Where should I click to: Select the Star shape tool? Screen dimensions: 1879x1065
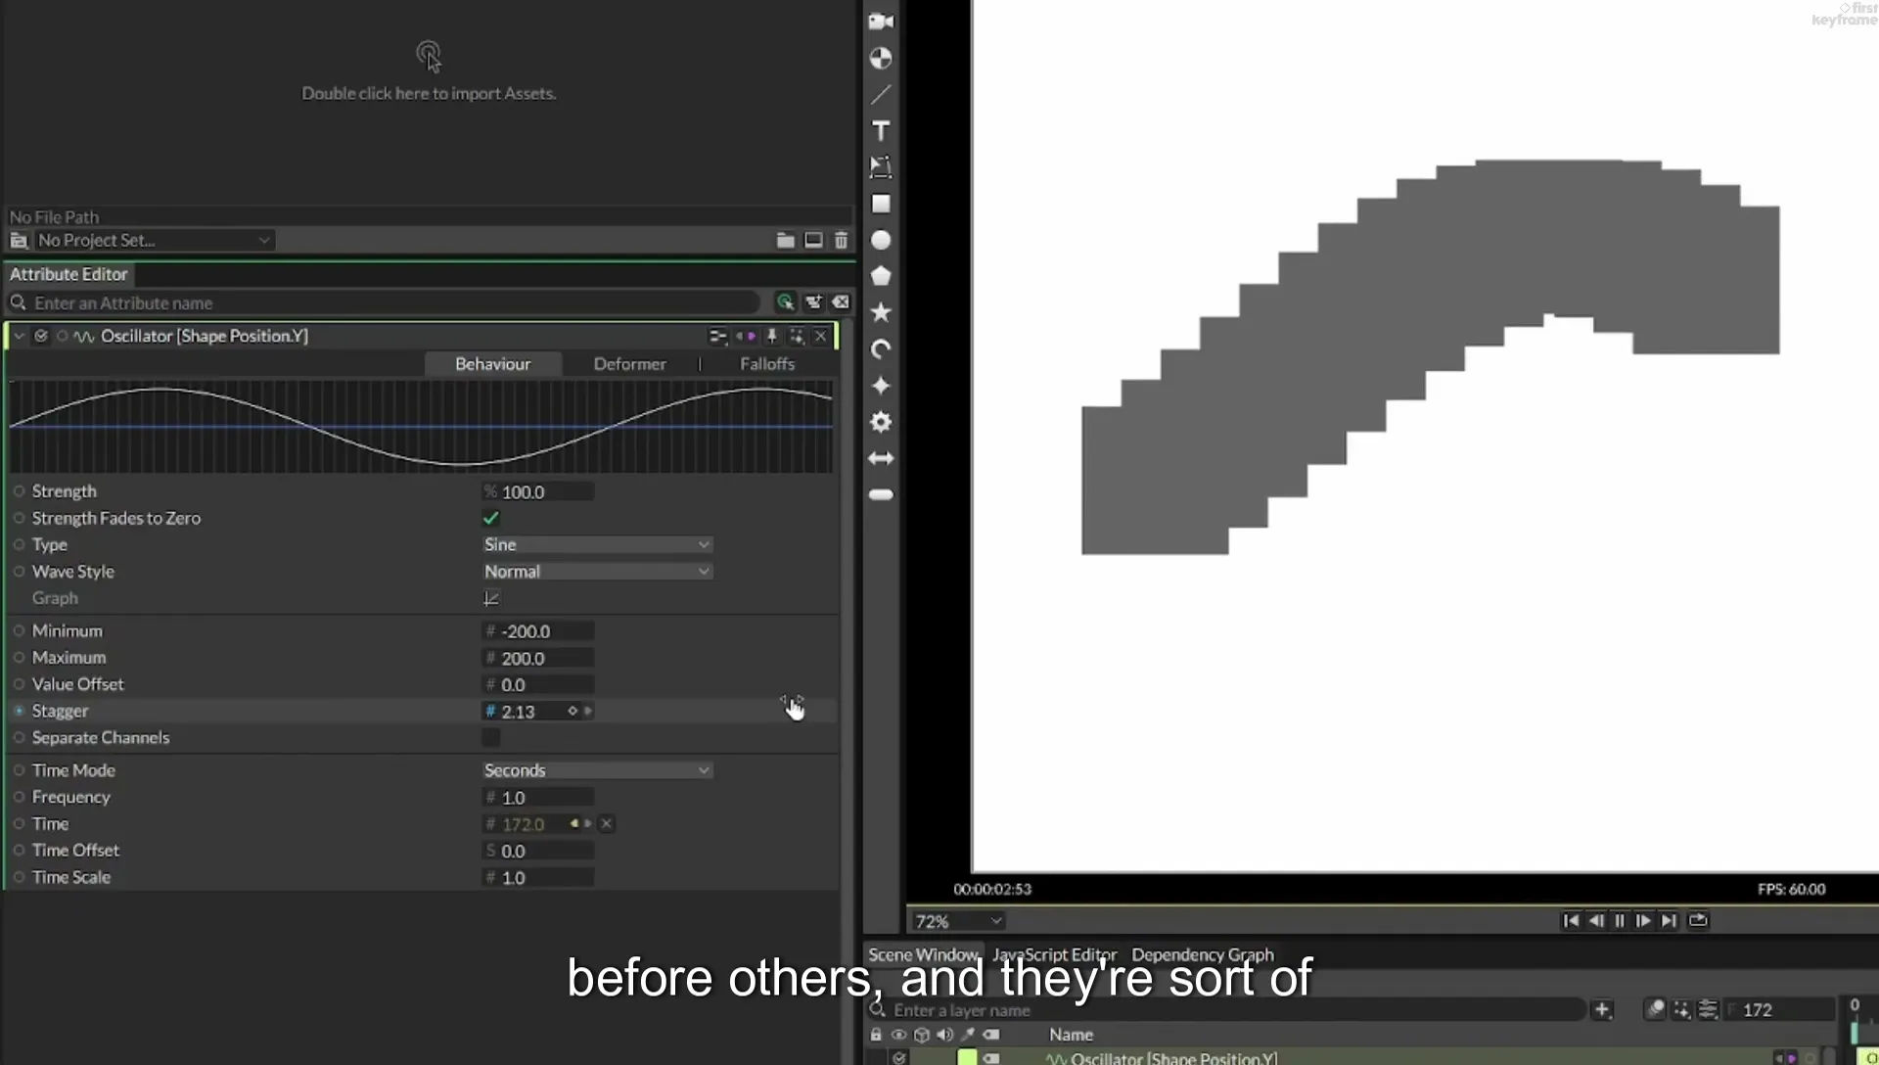pyautogui.click(x=881, y=312)
